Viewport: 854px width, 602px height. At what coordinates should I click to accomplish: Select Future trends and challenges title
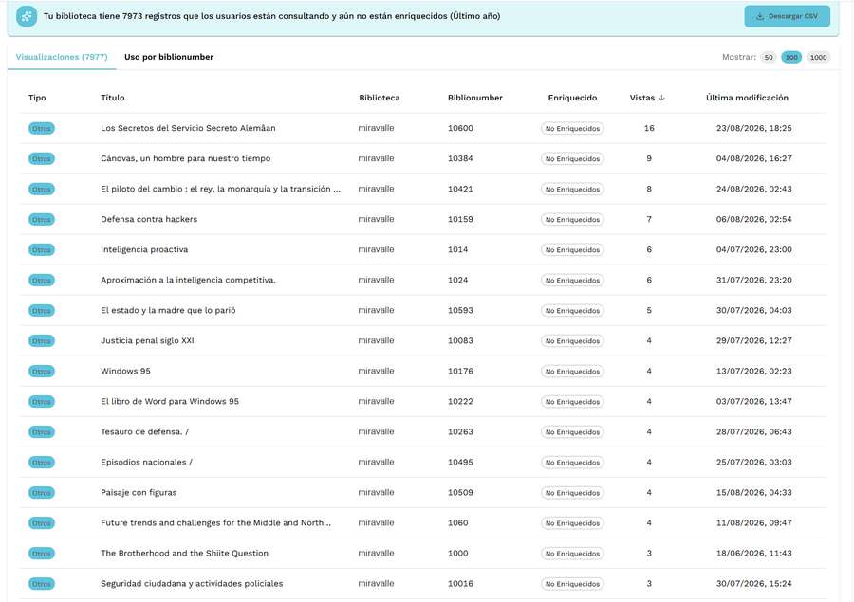(215, 523)
